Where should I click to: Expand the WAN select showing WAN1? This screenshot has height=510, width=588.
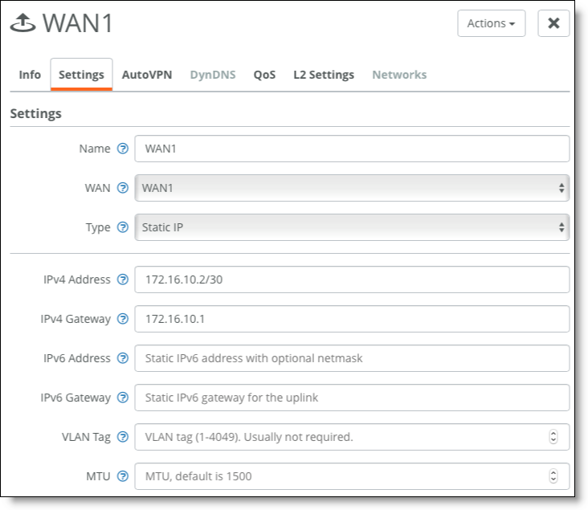[x=352, y=188]
